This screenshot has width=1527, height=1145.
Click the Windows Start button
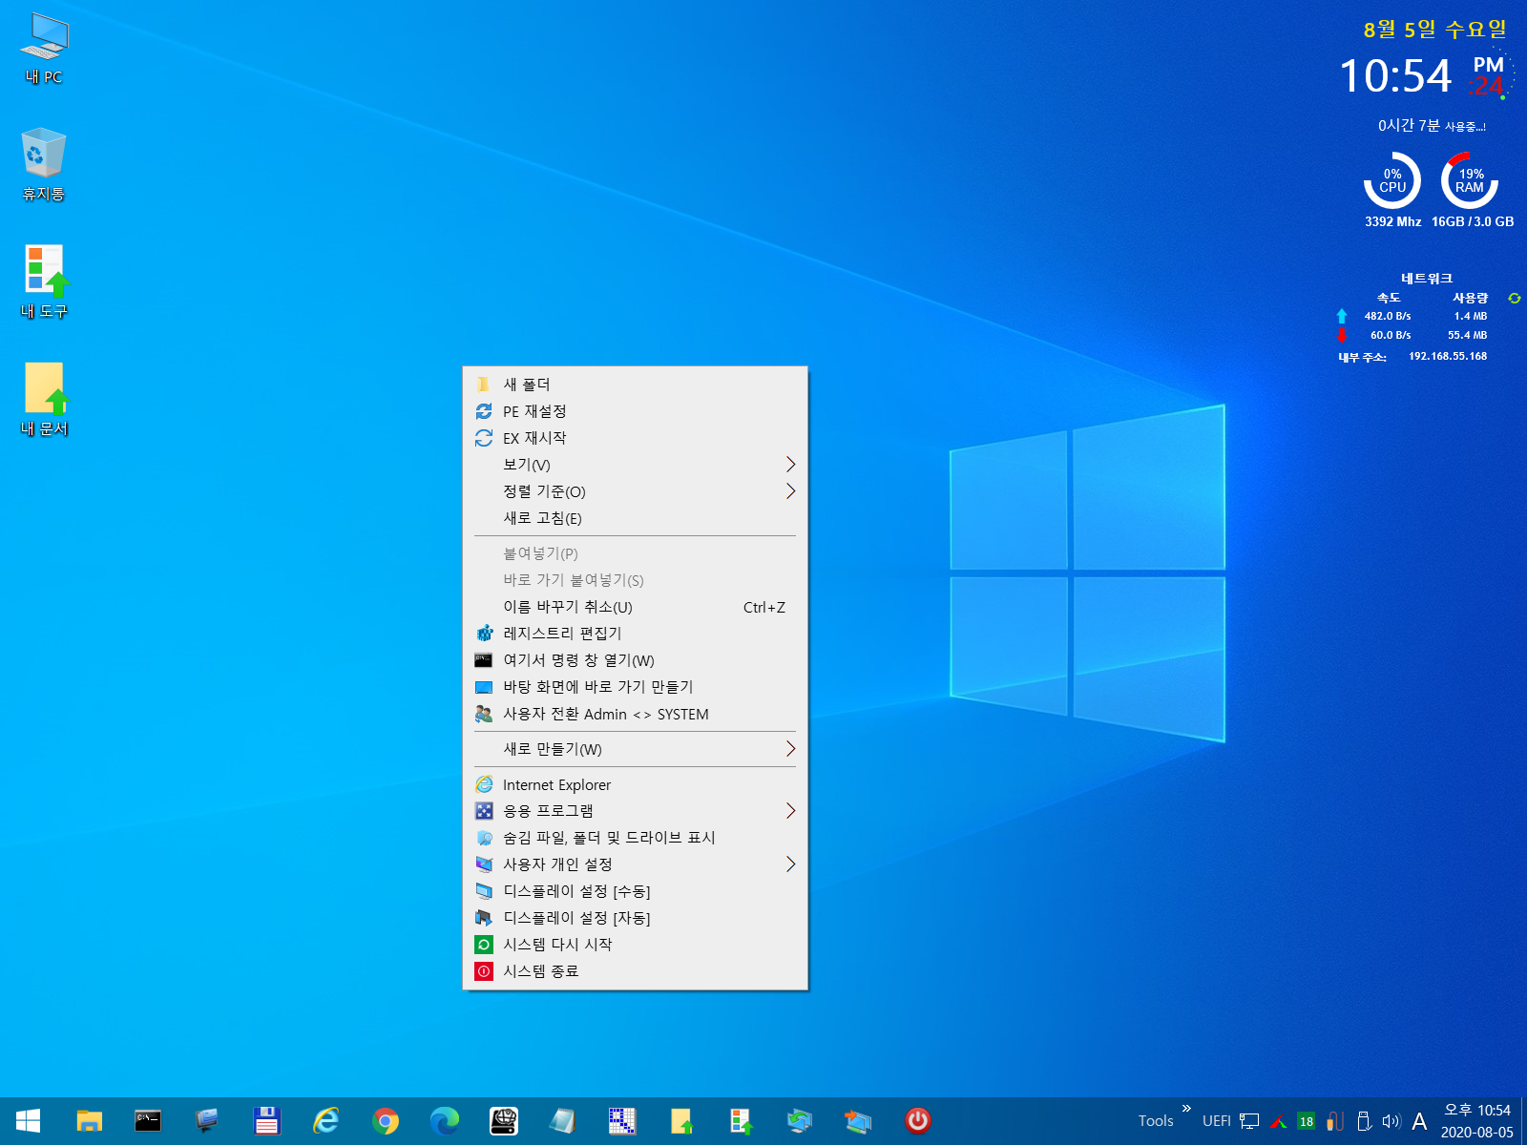tap(29, 1121)
